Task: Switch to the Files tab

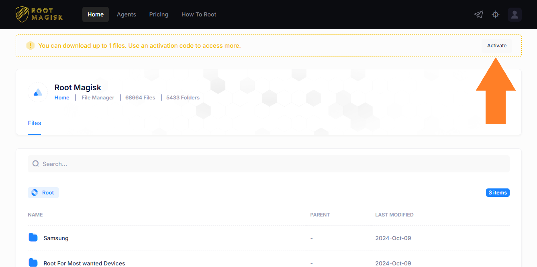Action: (x=35, y=123)
